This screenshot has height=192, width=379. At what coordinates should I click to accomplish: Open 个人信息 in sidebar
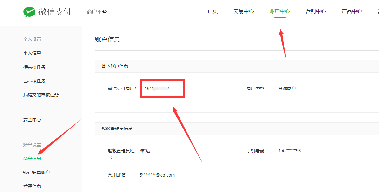pos(32,53)
